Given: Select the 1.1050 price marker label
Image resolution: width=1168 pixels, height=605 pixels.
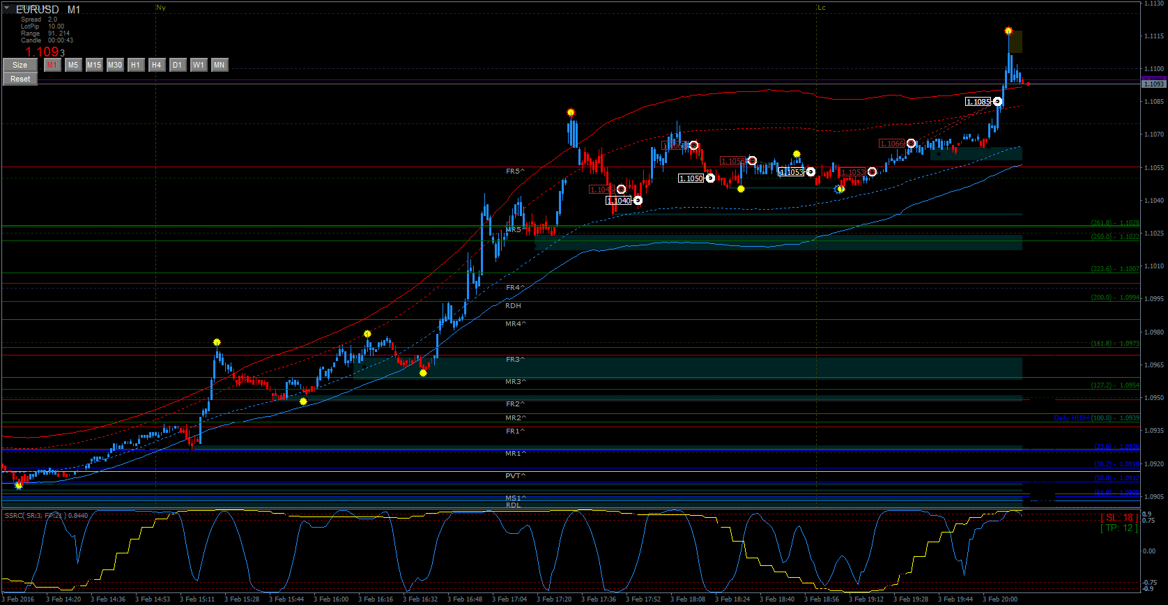Looking at the screenshot, I should coord(691,178).
